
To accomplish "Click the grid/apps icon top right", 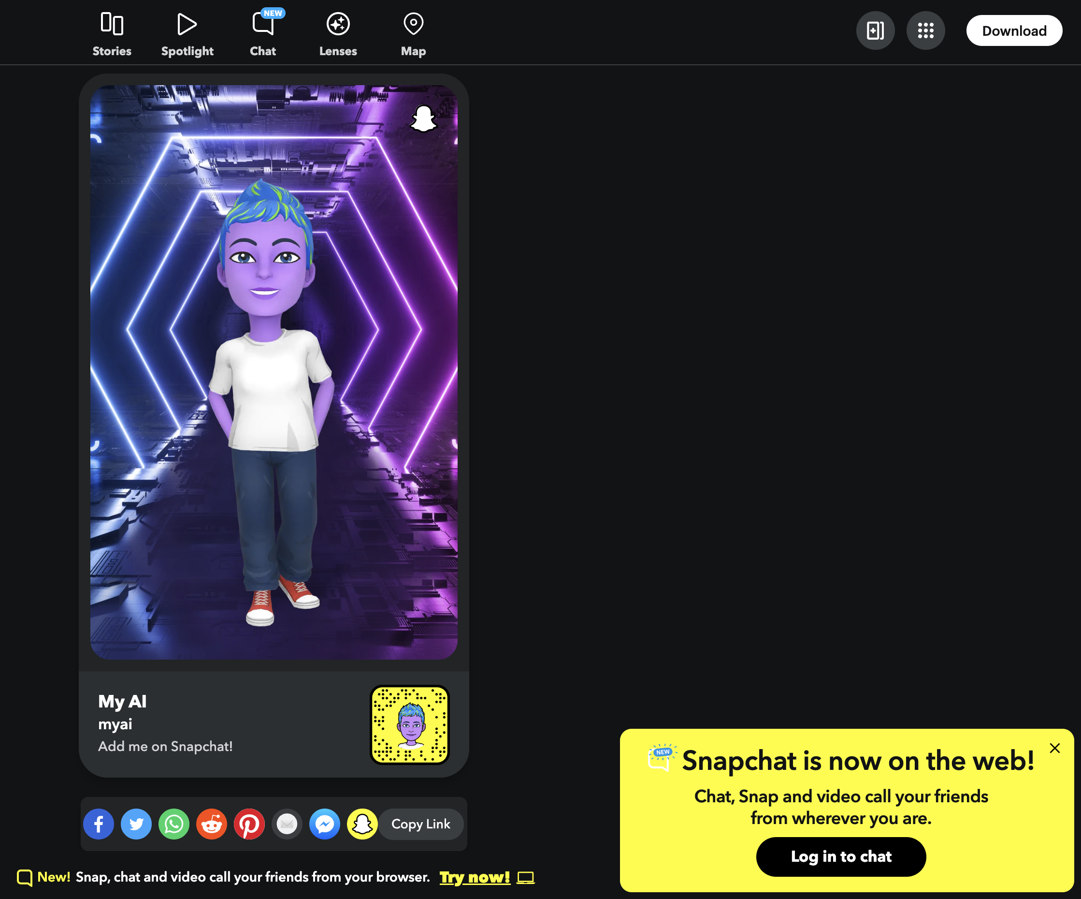I will (926, 29).
